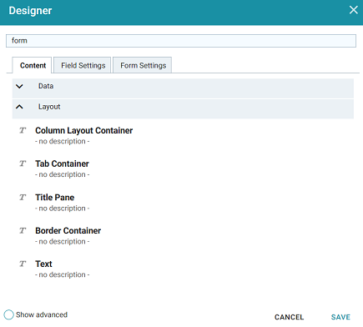This screenshot has width=363, height=327.
Task: Select the Content tab
Action: (x=33, y=65)
